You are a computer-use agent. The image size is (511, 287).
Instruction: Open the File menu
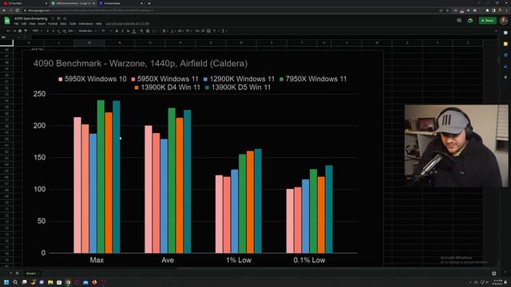(16, 24)
